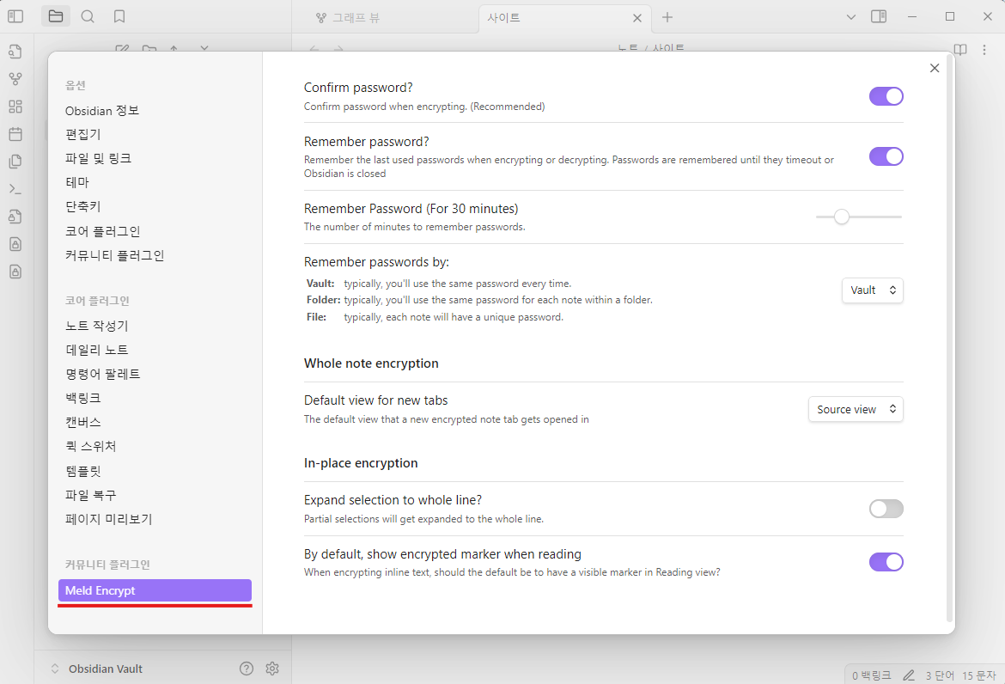Close the 사이트 tab

(637, 18)
